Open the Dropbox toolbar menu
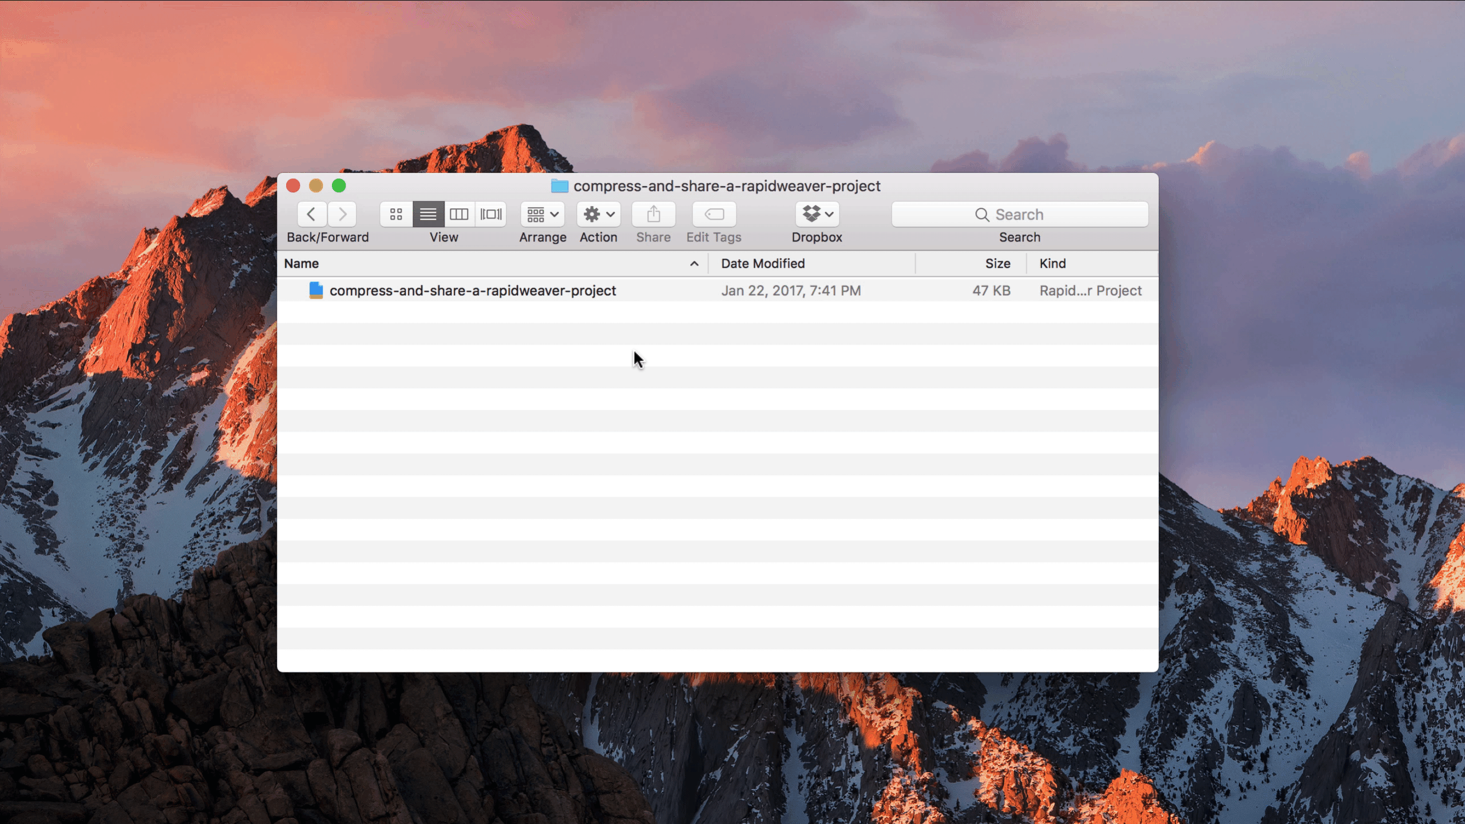This screenshot has height=824, width=1465. point(817,214)
